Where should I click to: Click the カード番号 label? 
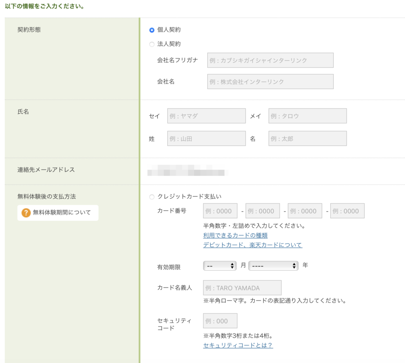(x=172, y=211)
